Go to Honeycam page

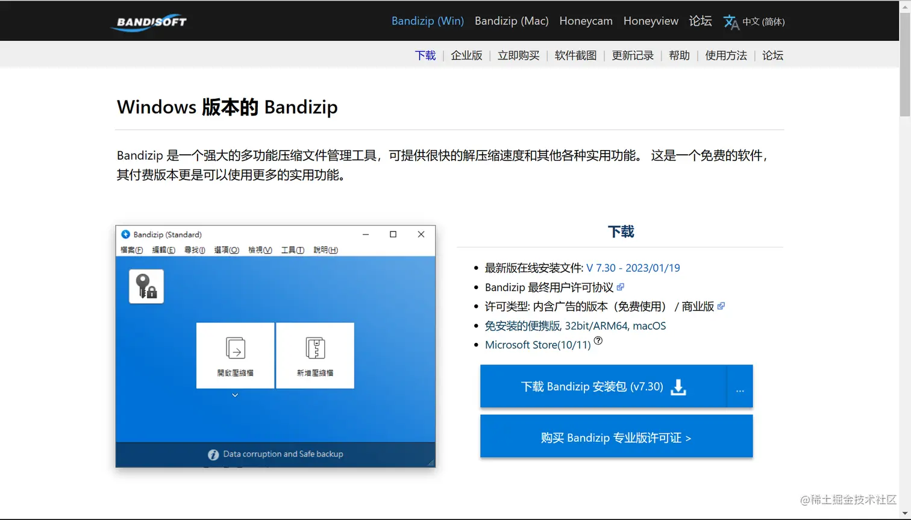tap(586, 21)
